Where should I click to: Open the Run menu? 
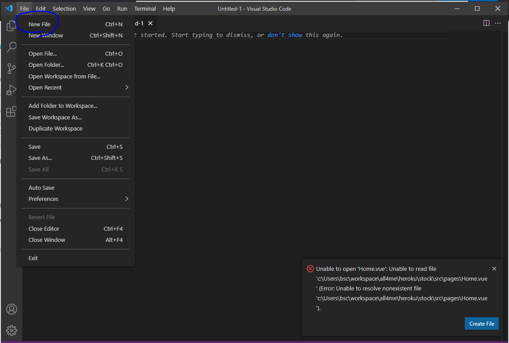122,9
